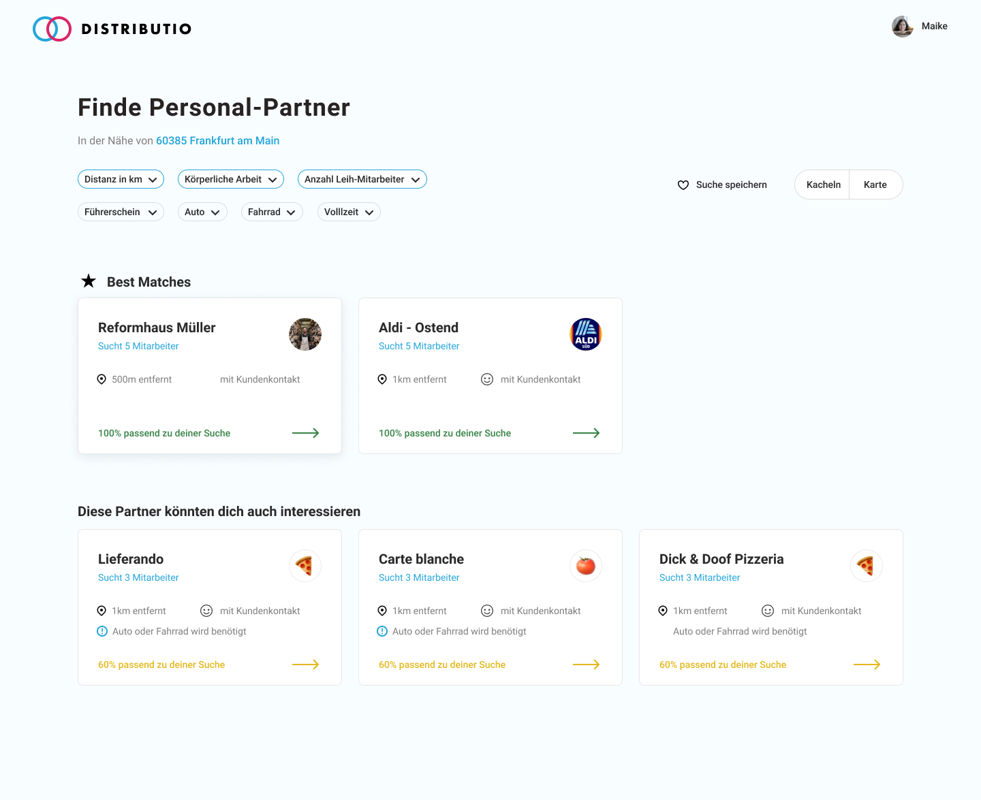Click the pizza icon on Dick & Doof Pizzeria card
This screenshot has height=800, width=981.
867,566
